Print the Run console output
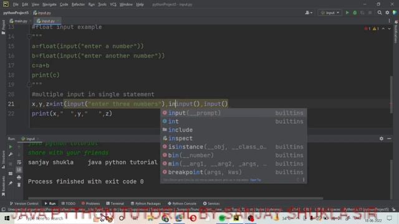This screenshot has width=399, height=224. coord(19,177)
